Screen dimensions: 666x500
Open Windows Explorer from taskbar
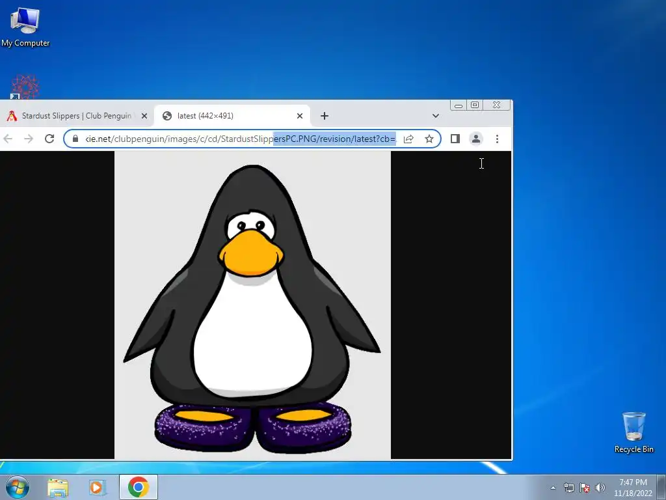tap(58, 487)
